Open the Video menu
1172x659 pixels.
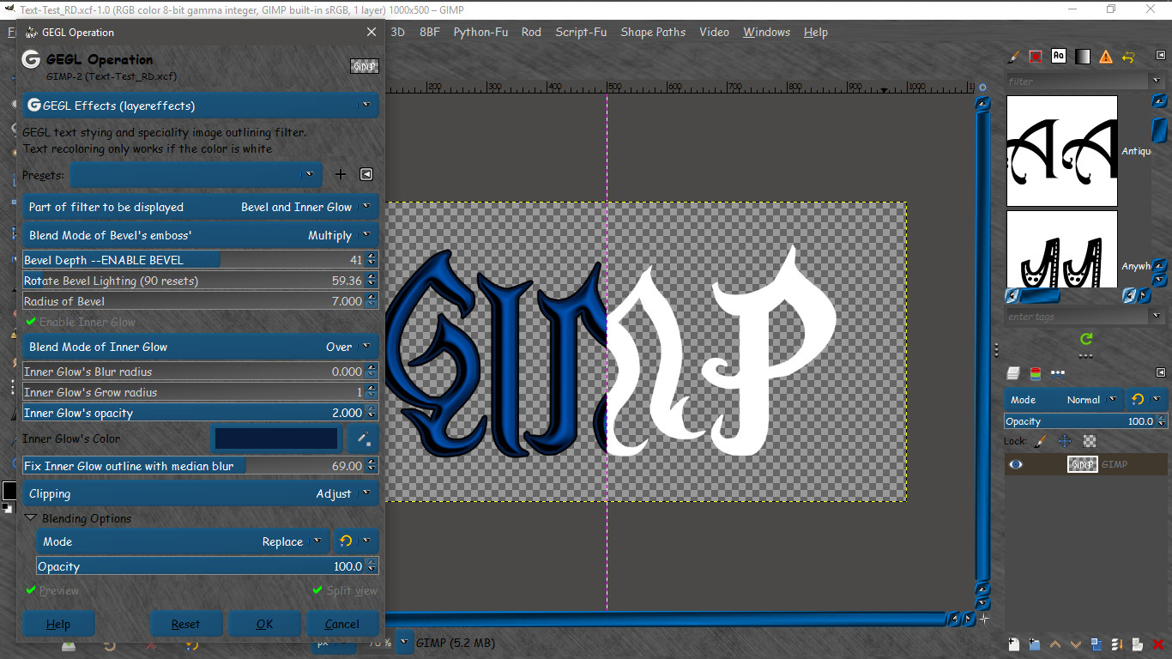714,32
